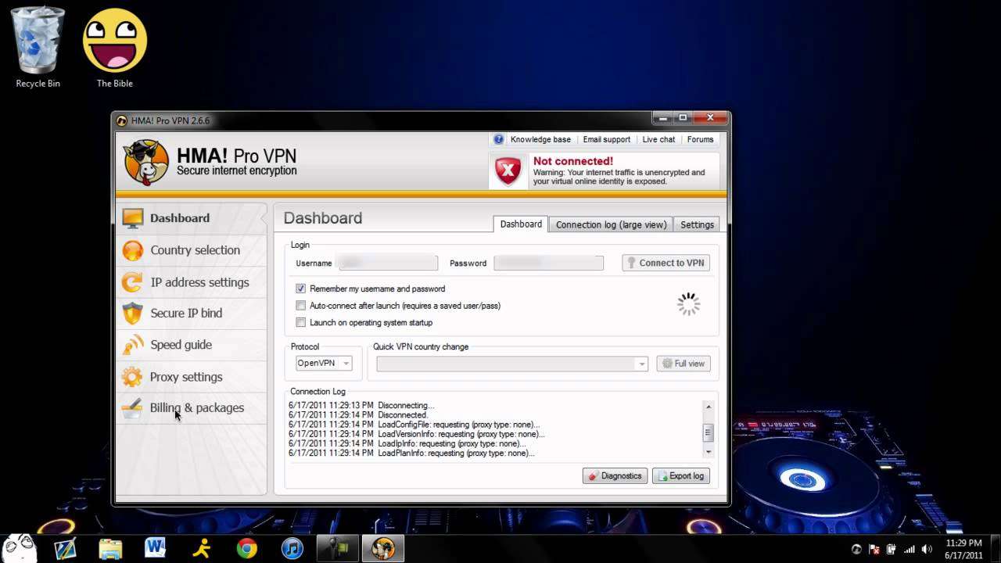This screenshot has width=1001, height=563.
Task: Click the HMA donkey logo
Action: click(145, 163)
